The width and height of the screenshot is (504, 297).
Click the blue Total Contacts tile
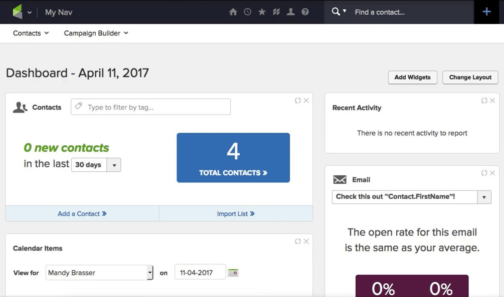(233, 157)
